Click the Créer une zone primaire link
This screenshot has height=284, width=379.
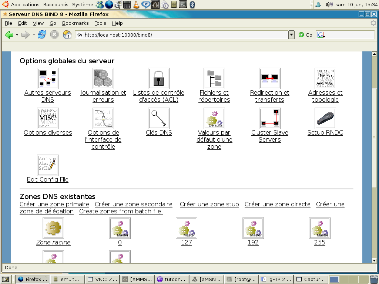click(x=54, y=204)
